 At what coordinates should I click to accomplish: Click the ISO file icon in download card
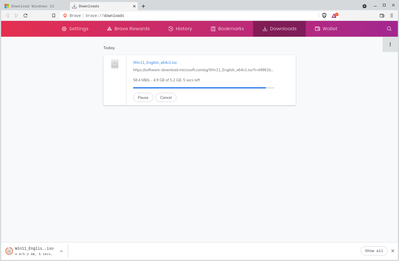115,64
